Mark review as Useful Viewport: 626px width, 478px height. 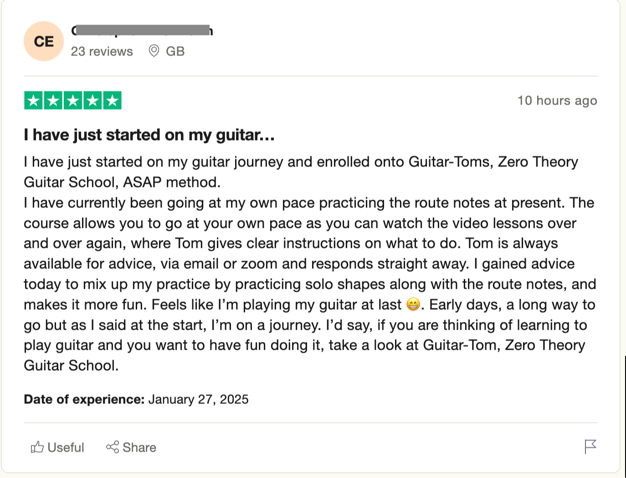point(57,448)
